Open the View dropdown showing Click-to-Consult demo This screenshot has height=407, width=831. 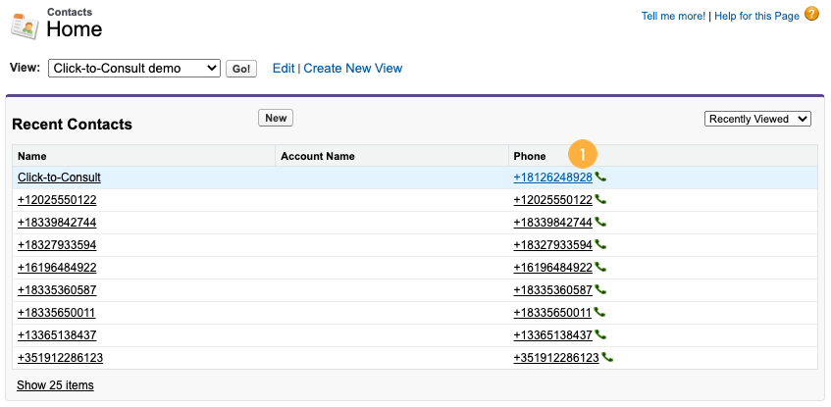pyautogui.click(x=134, y=69)
